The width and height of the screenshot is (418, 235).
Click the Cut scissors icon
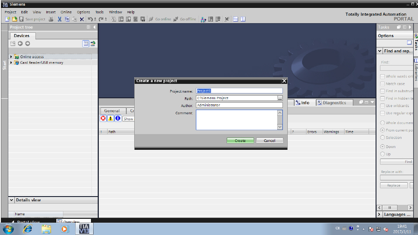(x=59, y=19)
